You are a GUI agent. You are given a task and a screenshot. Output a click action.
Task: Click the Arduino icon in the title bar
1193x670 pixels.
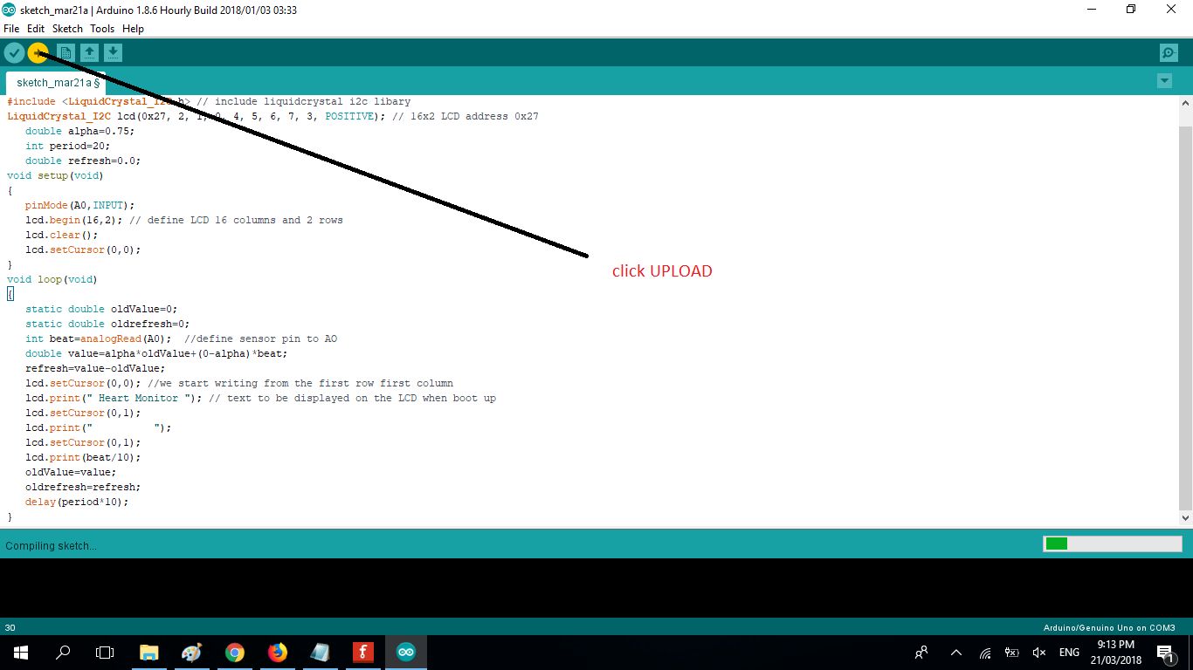(10, 10)
